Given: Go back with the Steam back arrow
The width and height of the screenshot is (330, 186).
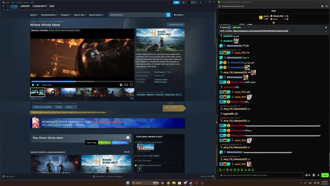Looking at the screenshot, I should coord(4,6).
